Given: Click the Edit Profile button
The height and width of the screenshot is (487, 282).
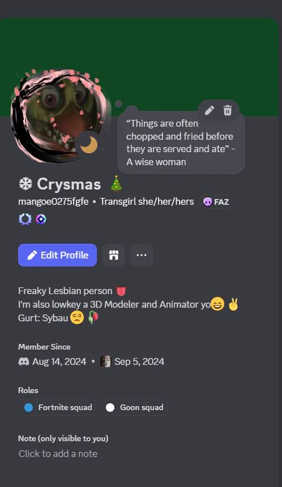Looking at the screenshot, I should [58, 255].
